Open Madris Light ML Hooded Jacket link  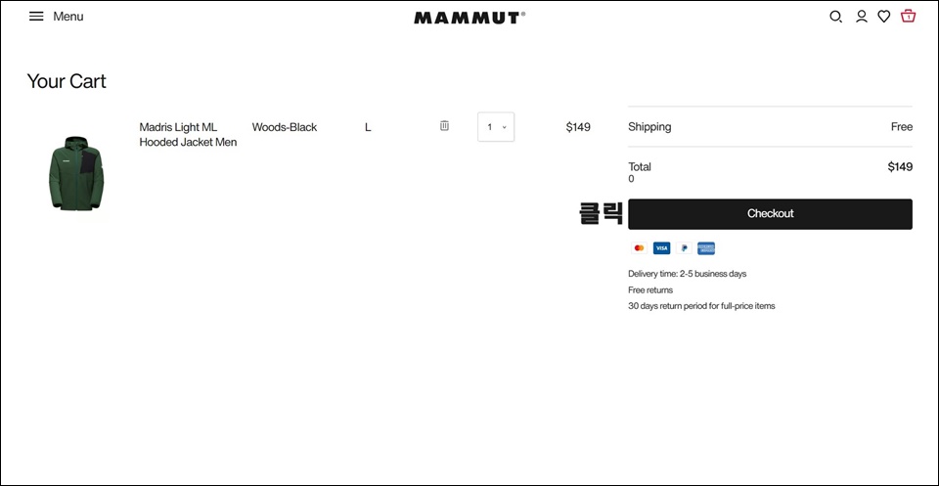tap(188, 135)
